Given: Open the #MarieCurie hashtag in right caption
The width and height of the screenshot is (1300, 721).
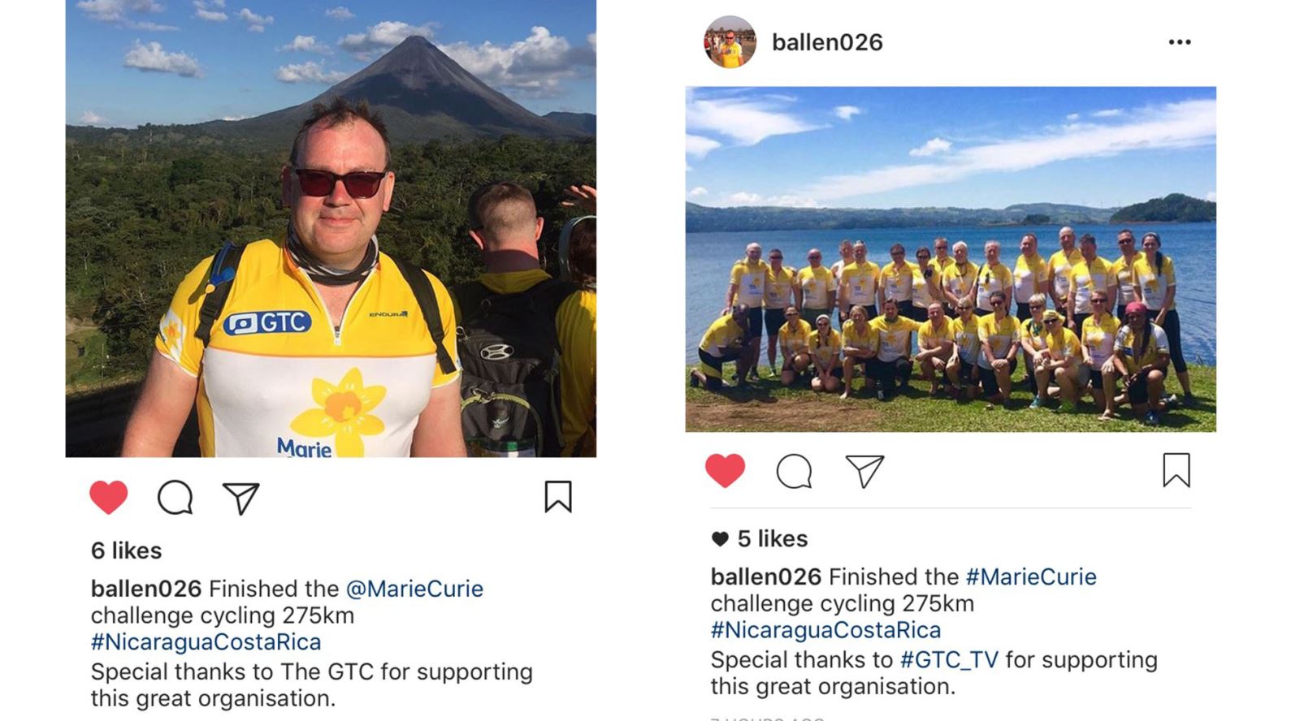Looking at the screenshot, I should 1031,576.
